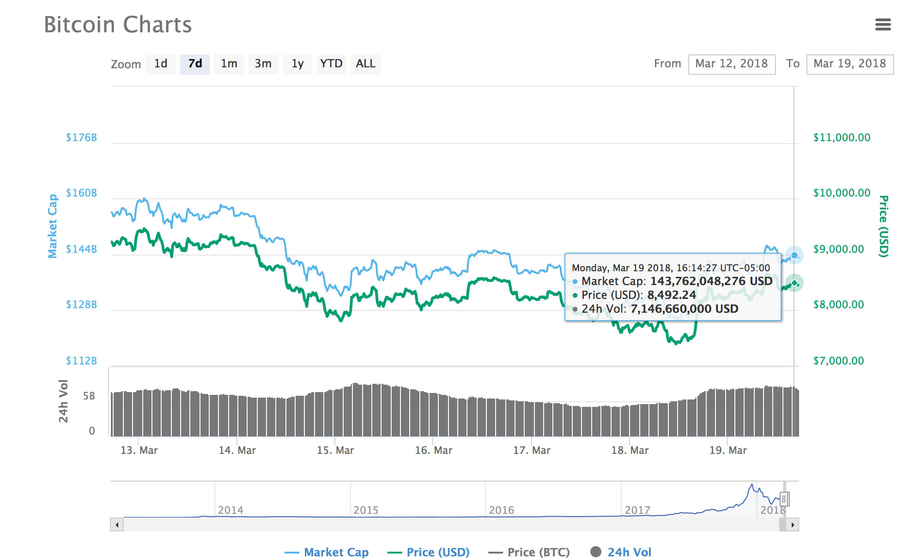Set zoom range to 1d
Viewport: 909px width, 560px height.
pos(161,64)
